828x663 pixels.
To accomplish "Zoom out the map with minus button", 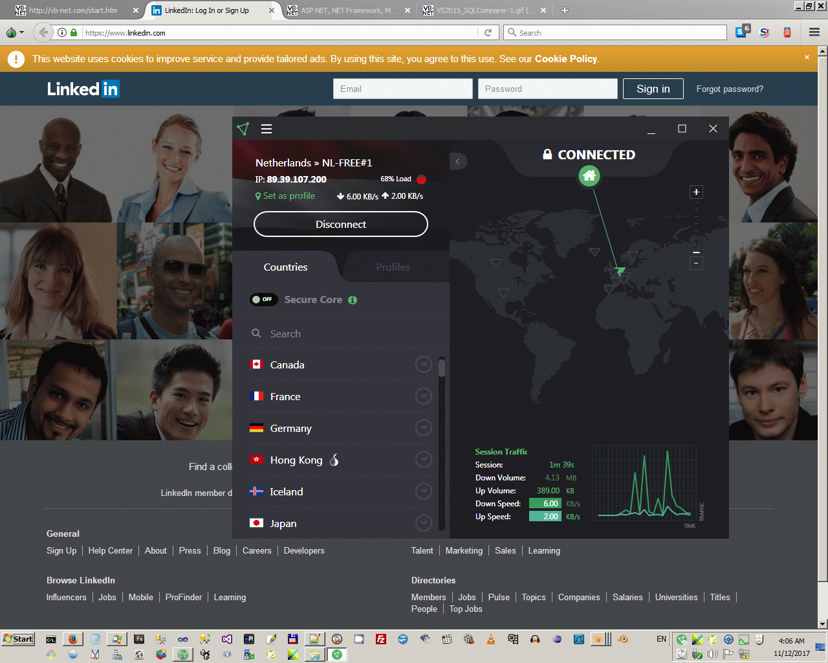I will (x=696, y=263).
